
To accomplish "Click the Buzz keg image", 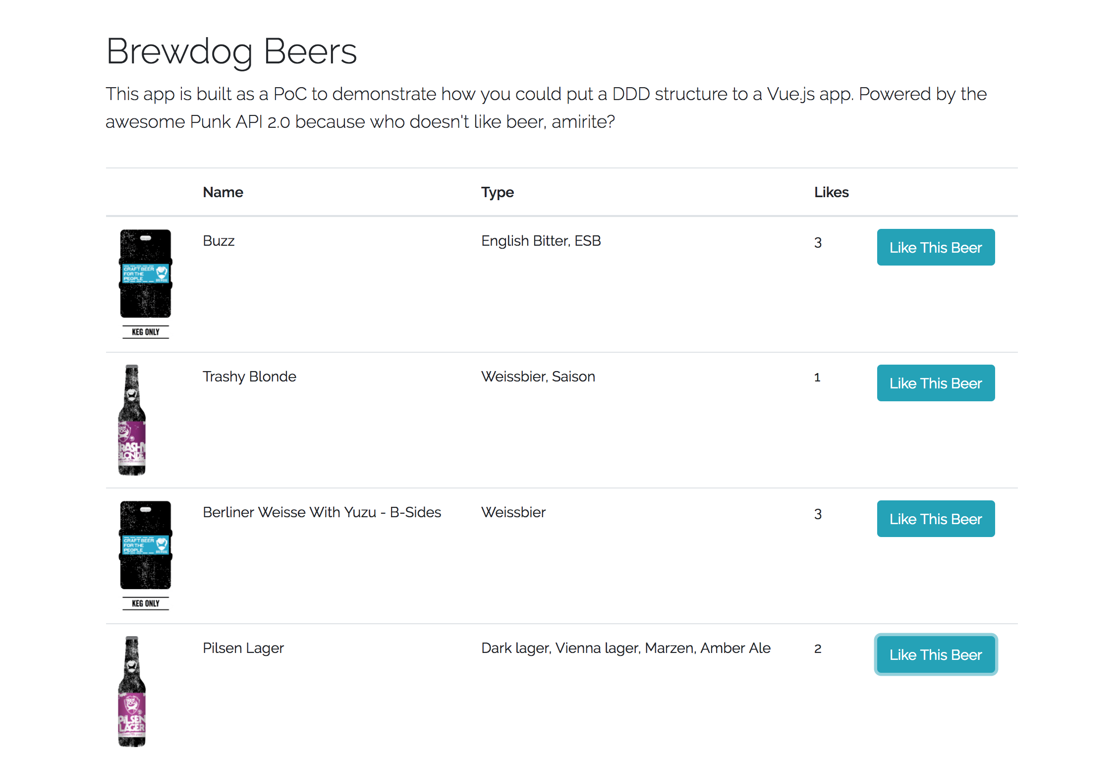I will point(145,283).
